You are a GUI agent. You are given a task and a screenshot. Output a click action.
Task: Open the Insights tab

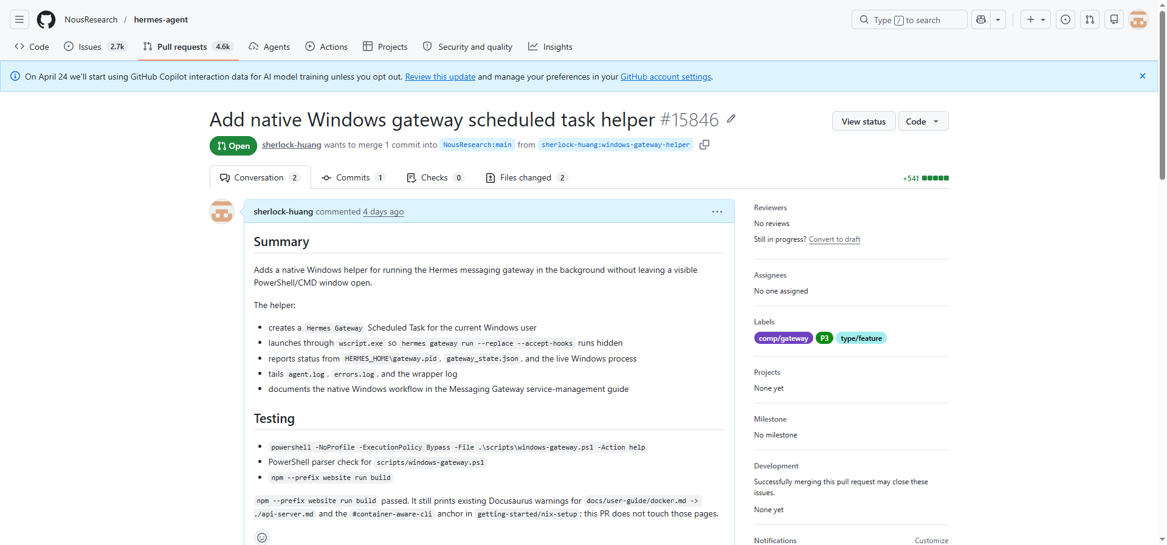(550, 47)
